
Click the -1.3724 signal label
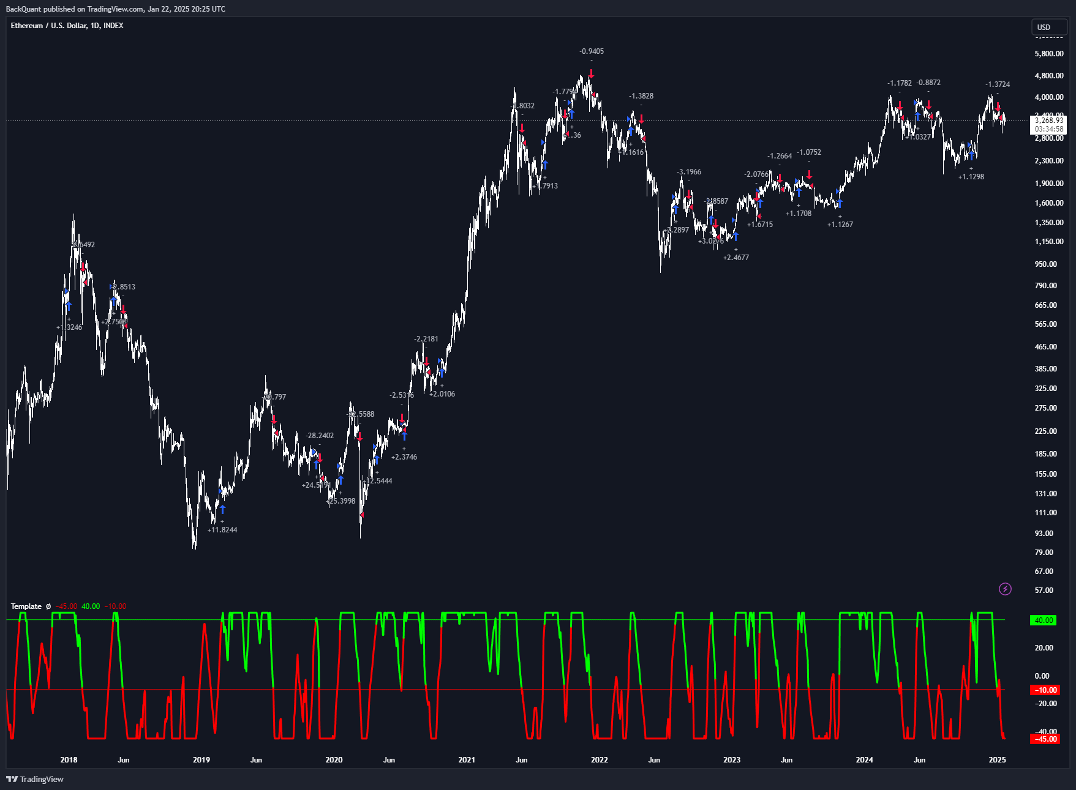click(x=998, y=84)
